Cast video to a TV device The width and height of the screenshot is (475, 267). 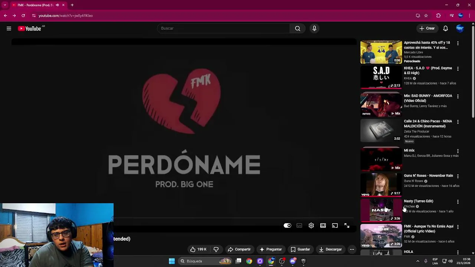click(x=335, y=225)
